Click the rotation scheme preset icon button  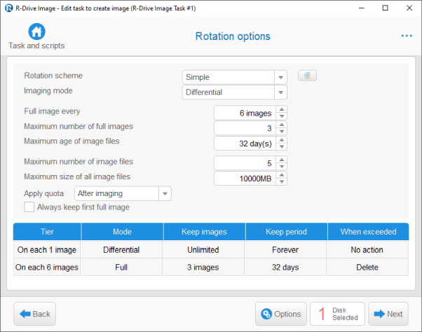[307, 76]
